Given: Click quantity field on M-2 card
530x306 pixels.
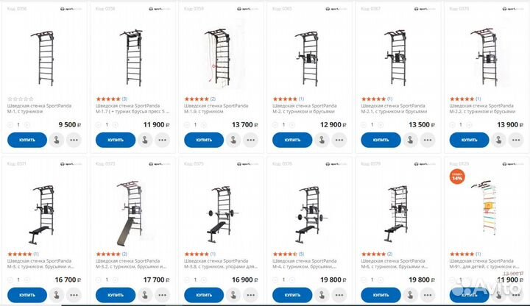Looking at the screenshot, I should [283, 124].
